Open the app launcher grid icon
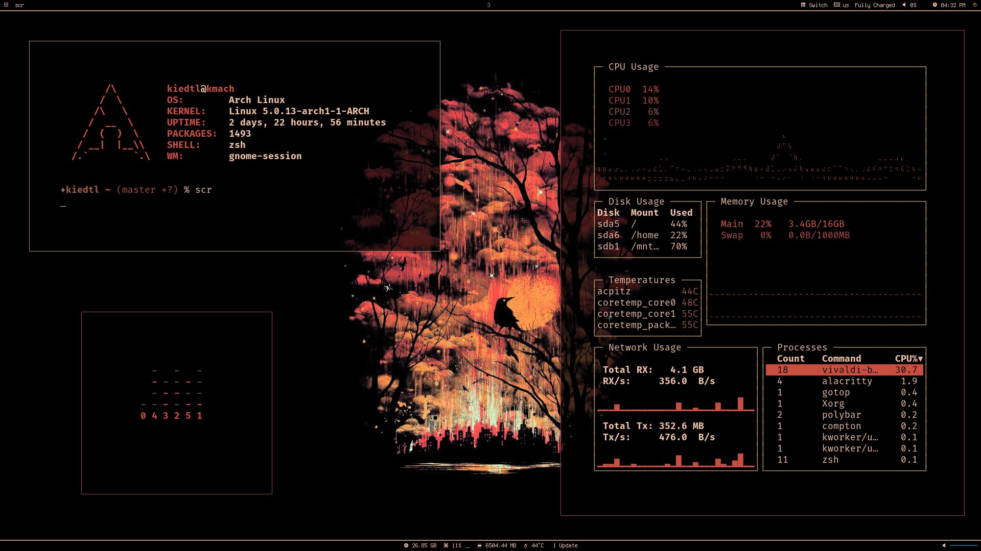 (6, 5)
